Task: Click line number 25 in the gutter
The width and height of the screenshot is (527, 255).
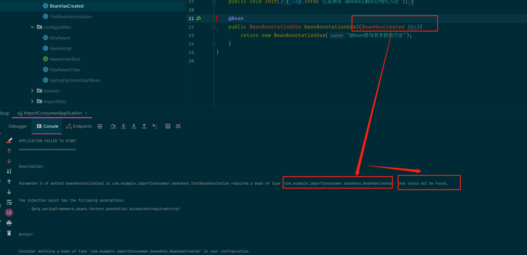Action: pos(191,52)
